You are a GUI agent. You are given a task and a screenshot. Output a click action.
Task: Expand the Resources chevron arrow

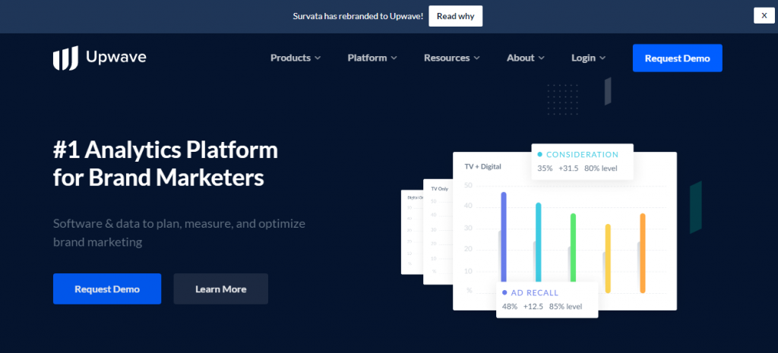coord(477,58)
